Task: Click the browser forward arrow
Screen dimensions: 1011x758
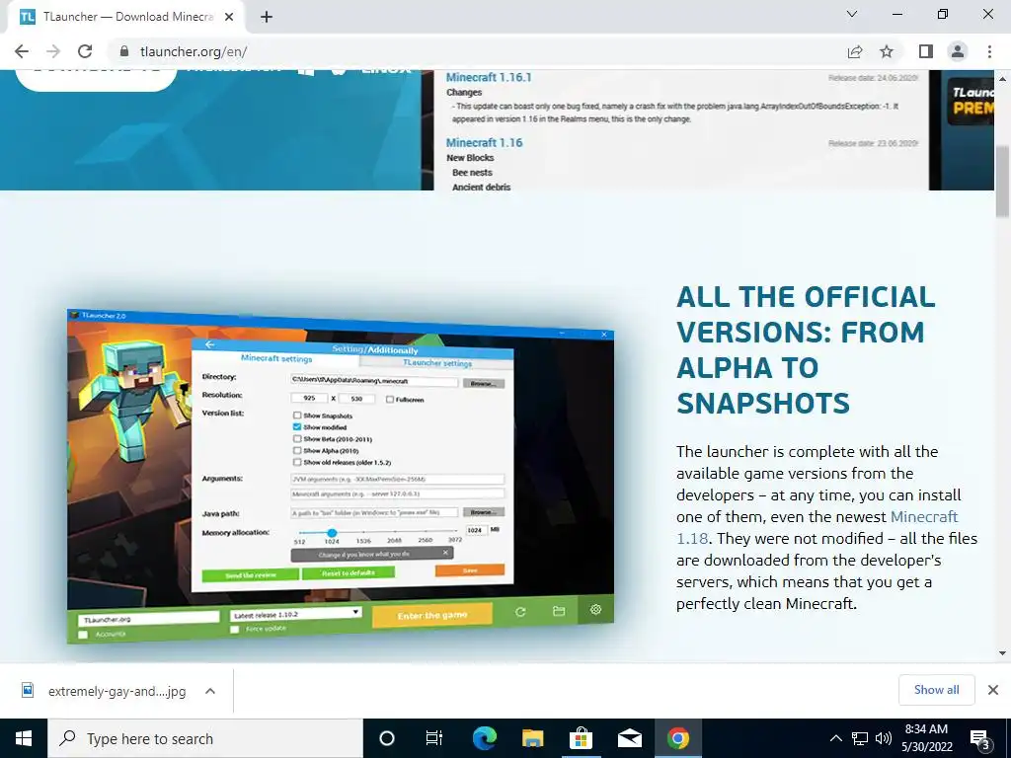Action: coord(53,51)
